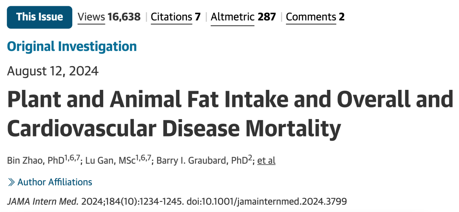Open the Comments link
The image size is (459, 212).
point(311,17)
